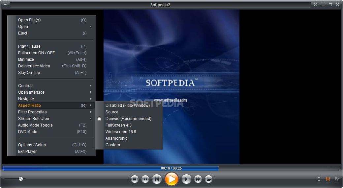
Task: Toggle Stay On Top
Action: (56, 73)
